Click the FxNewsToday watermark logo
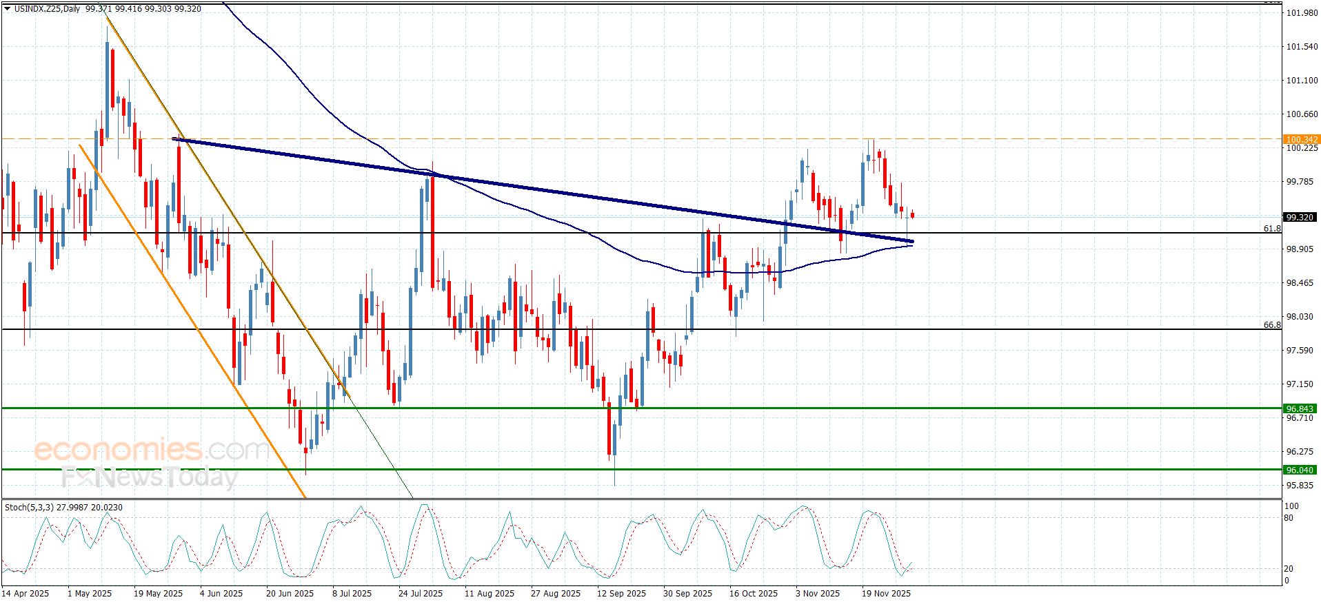This screenshot has height=602, width=1321. (x=150, y=477)
